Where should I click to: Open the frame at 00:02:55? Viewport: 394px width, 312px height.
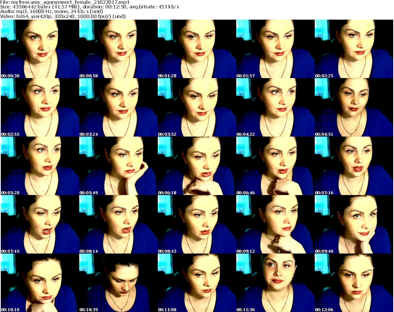coord(40,107)
